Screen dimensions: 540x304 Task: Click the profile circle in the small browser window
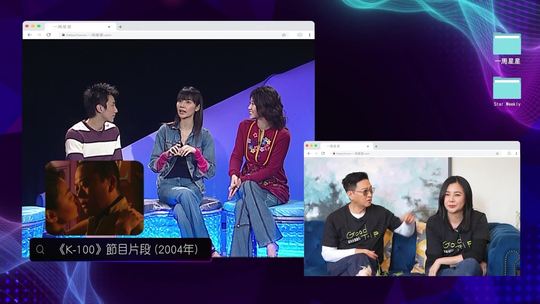509,153
